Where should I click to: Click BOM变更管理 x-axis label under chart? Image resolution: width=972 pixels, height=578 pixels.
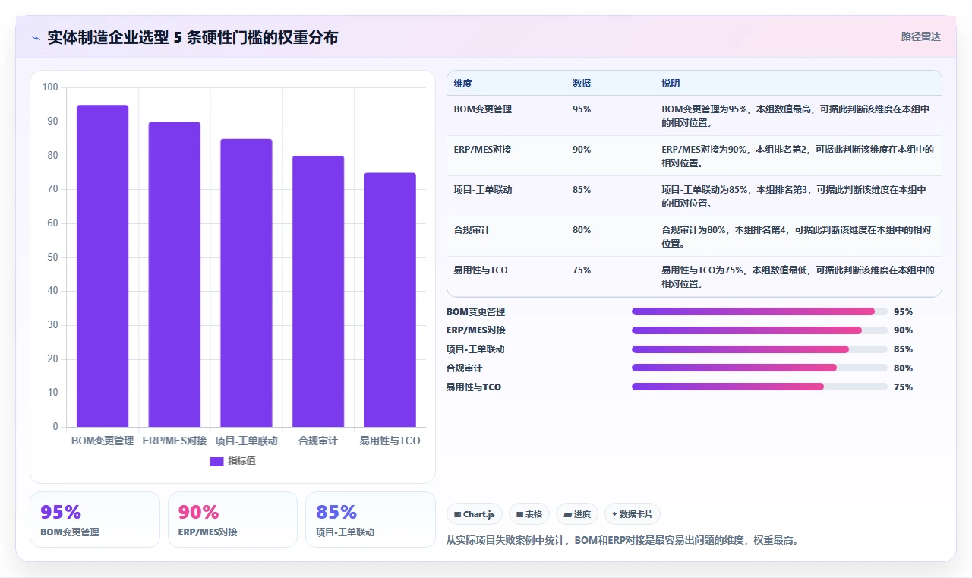(103, 441)
